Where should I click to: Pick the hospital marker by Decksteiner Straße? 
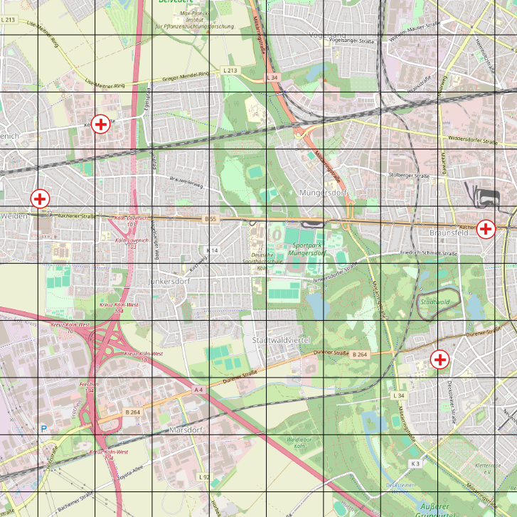click(440, 360)
